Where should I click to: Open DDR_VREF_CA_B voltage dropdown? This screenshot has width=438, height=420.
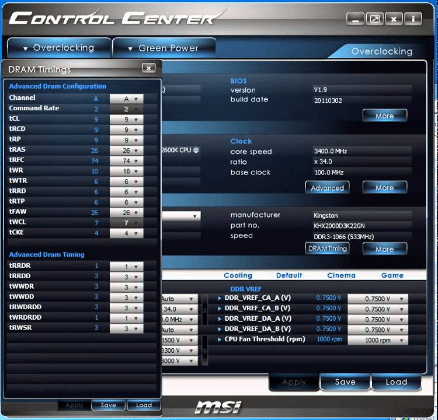coord(378,309)
